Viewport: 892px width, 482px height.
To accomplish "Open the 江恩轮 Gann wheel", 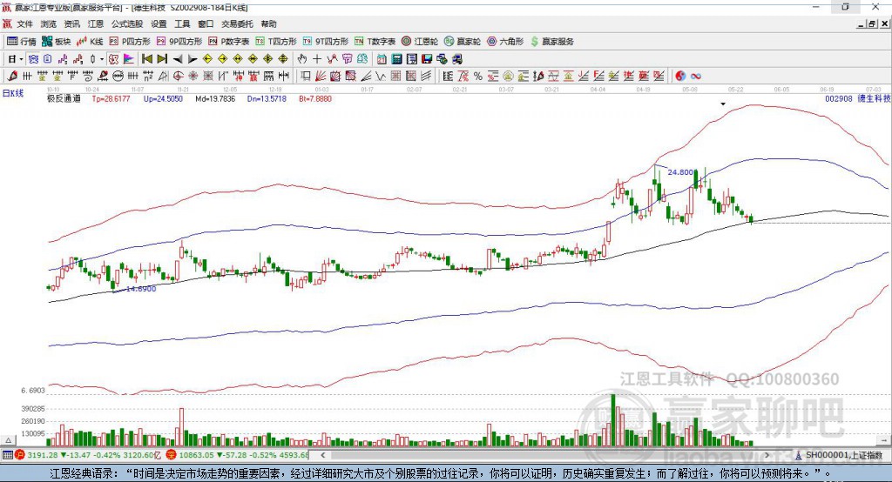I will click(x=420, y=42).
